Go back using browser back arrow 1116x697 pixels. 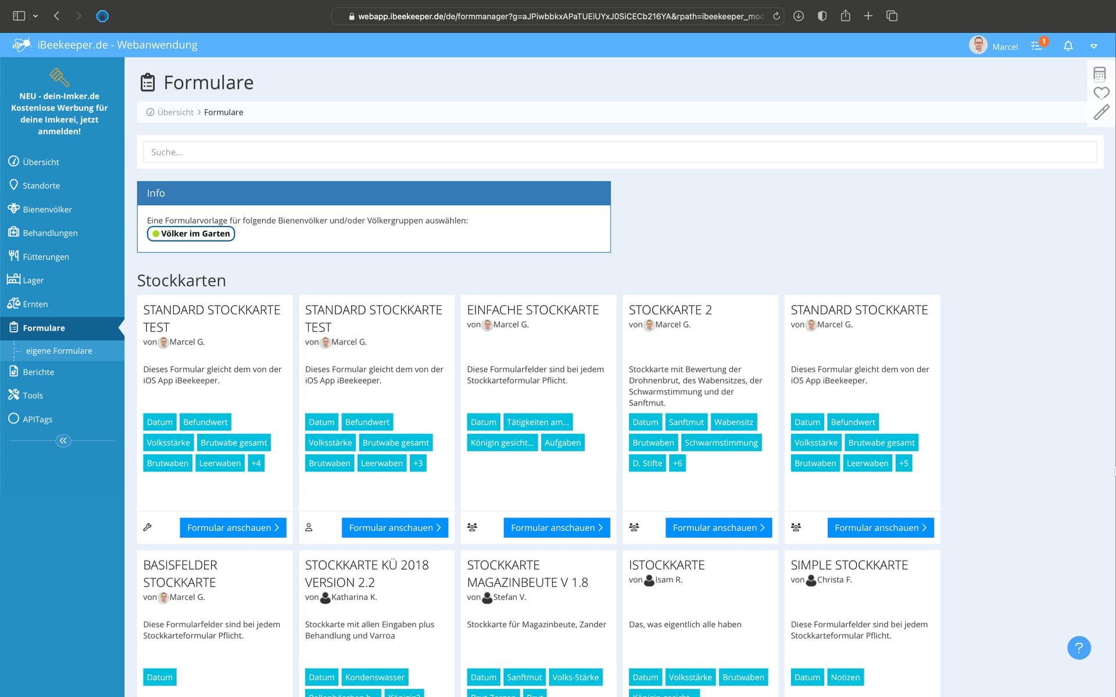[x=56, y=16]
